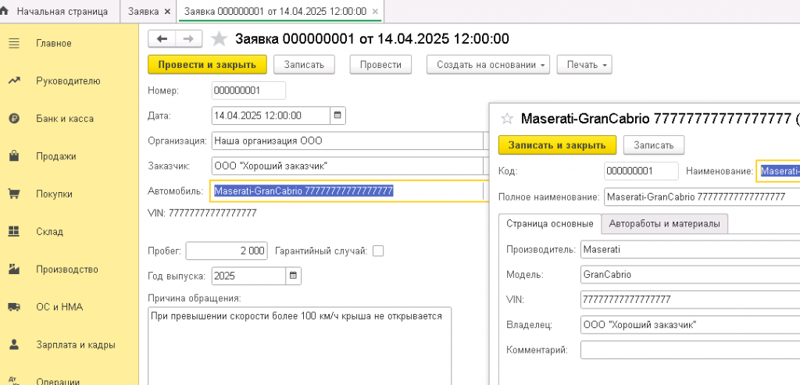Click the home icon on Начальная страница tab

pyautogui.click(x=5, y=11)
